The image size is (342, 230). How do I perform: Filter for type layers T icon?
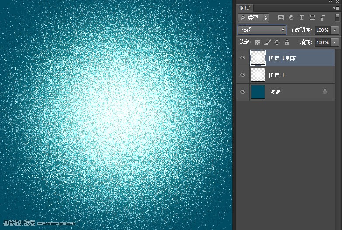[x=302, y=17]
